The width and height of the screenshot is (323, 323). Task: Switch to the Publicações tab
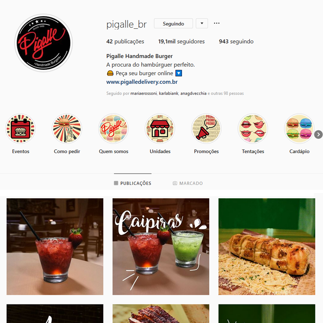[133, 183]
